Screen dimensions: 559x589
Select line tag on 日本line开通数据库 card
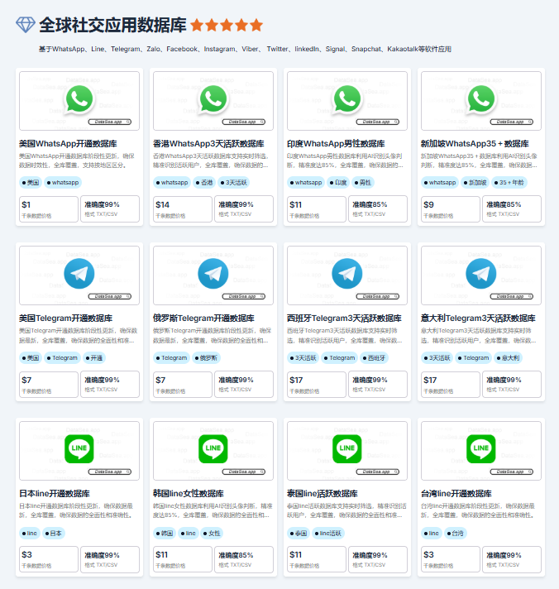click(30, 534)
